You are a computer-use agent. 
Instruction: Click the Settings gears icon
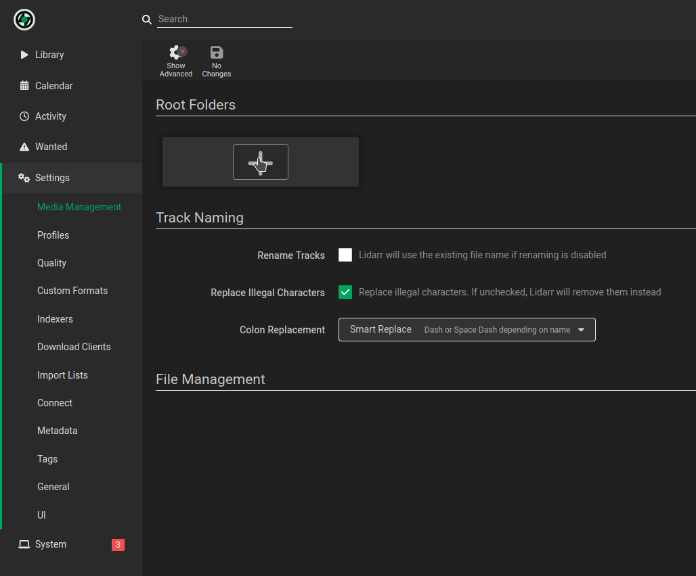(24, 178)
